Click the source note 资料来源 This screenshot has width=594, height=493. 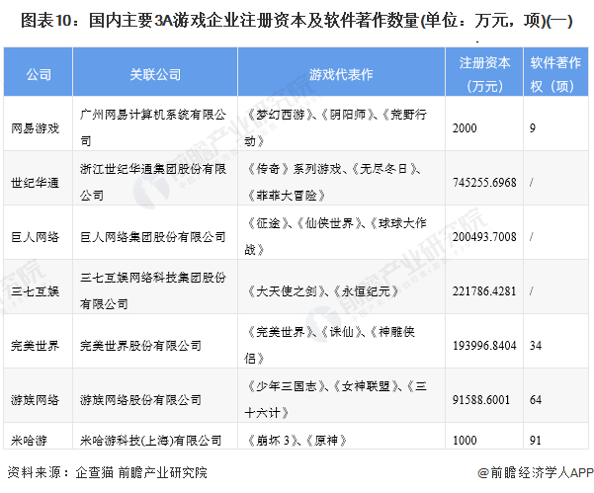coord(107,472)
